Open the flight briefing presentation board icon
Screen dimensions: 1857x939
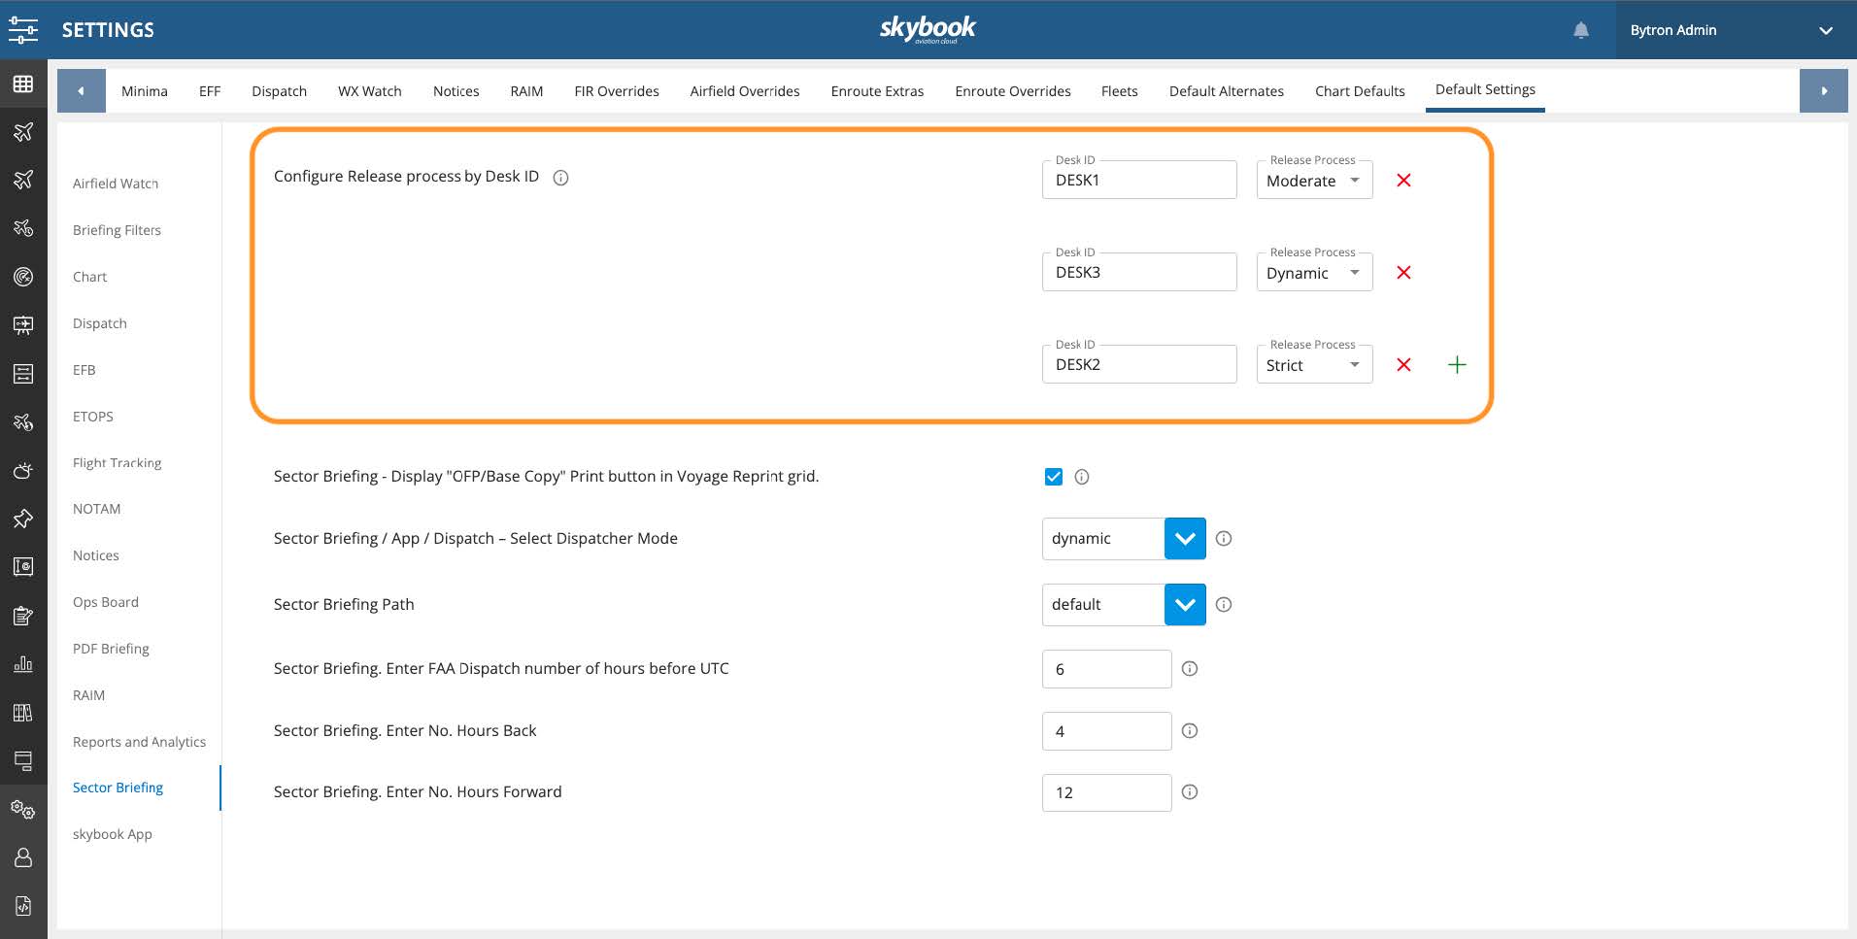tap(23, 325)
